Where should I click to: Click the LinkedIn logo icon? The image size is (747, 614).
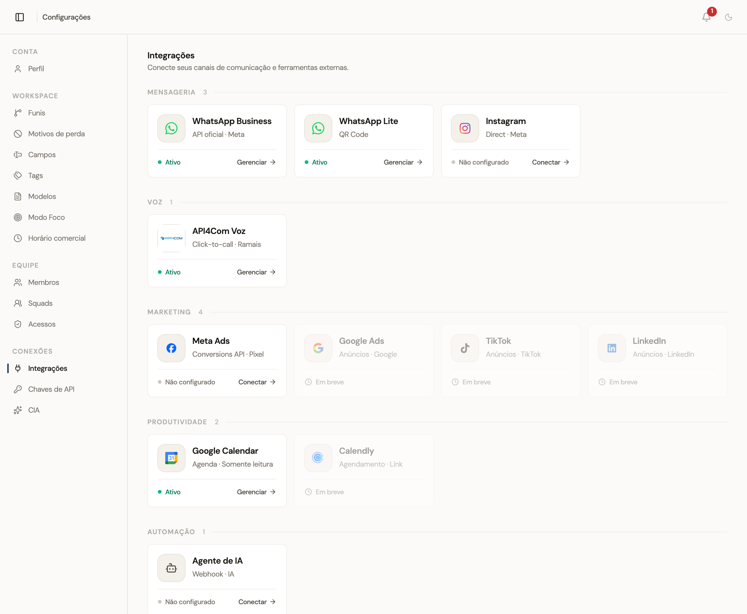pos(612,348)
